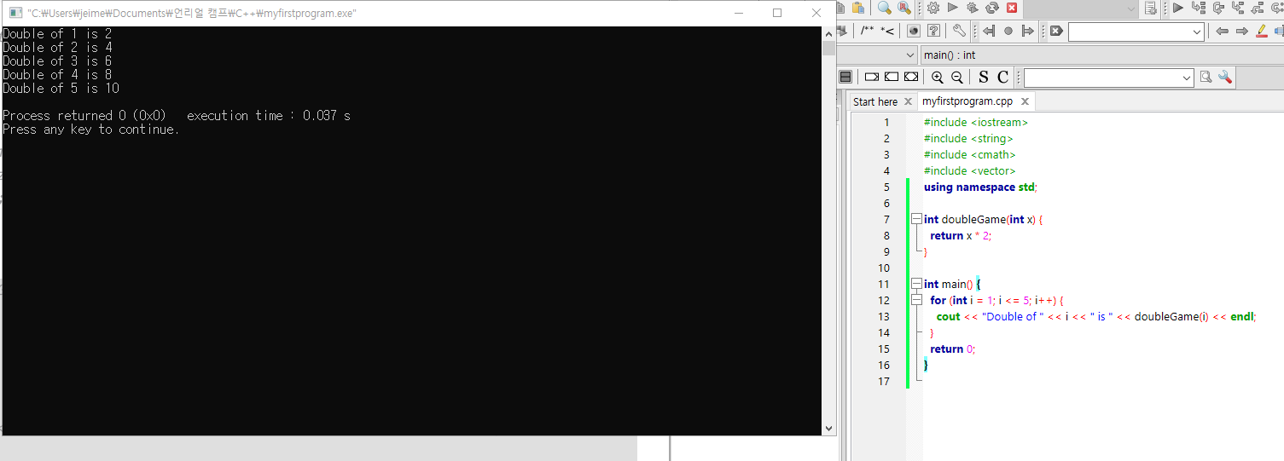The width and height of the screenshot is (1284, 461).
Task: Click the clear search X tag icon
Action: 1056,31
